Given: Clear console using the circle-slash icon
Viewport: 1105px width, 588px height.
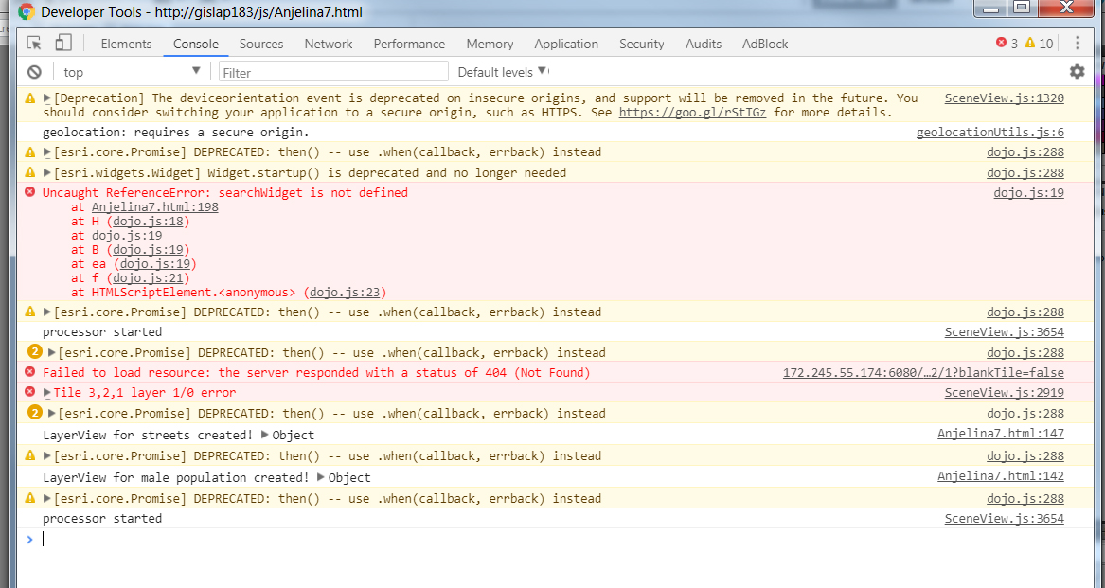Looking at the screenshot, I should click(x=34, y=72).
